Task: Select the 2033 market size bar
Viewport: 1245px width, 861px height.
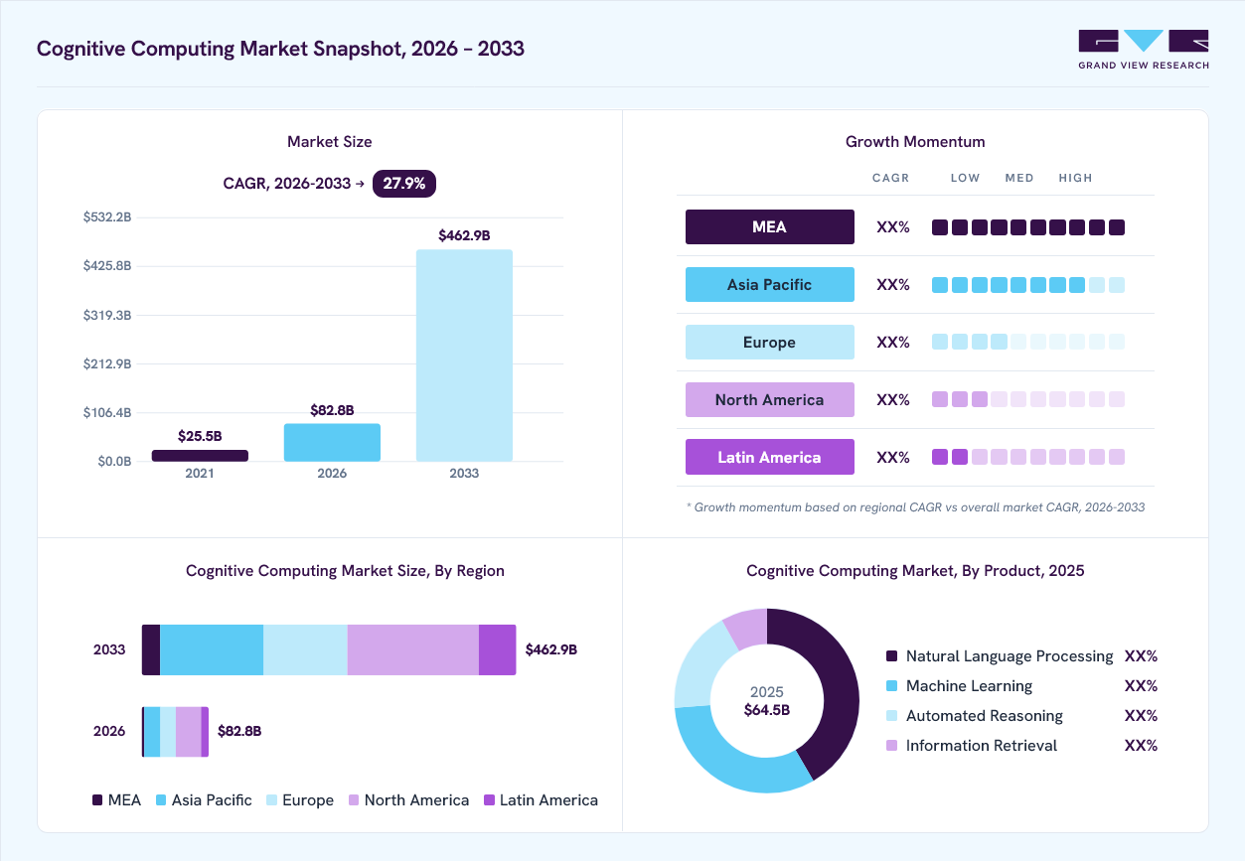Action: (464, 356)
